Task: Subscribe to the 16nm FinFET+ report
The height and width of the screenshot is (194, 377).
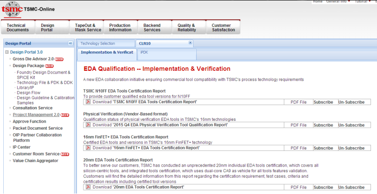Action: pos(323,148)
